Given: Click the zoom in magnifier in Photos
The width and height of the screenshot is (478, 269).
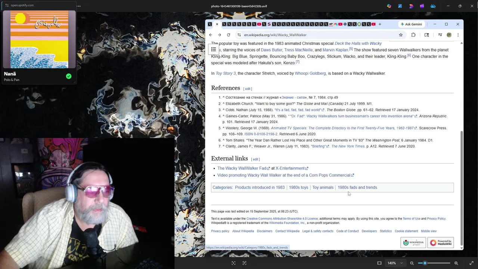Looking at the screenshot, I should (x=456, y=263).
